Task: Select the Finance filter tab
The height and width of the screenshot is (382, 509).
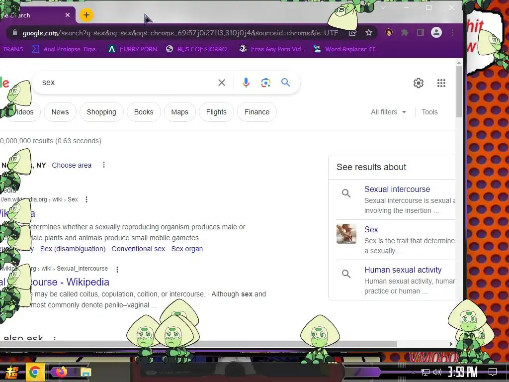Action: coord(257,112)
